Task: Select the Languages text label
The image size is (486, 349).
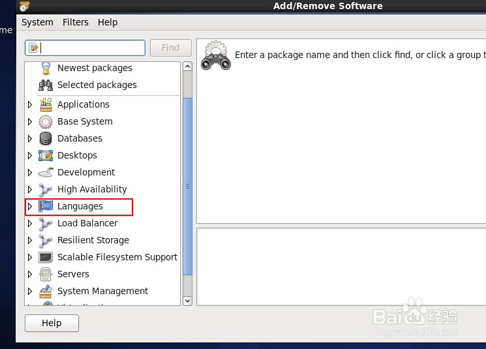Action: (80, 206)
